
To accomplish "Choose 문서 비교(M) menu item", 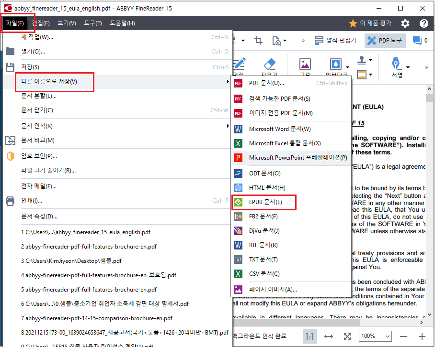I will point(117,141).
